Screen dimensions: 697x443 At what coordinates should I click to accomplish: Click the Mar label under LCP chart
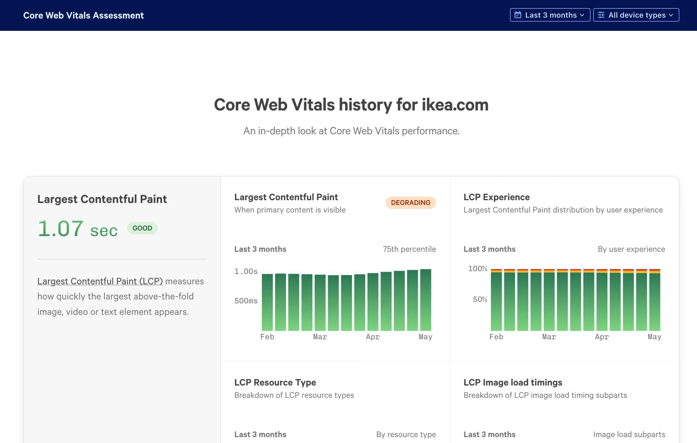click(x=320, y=337)
